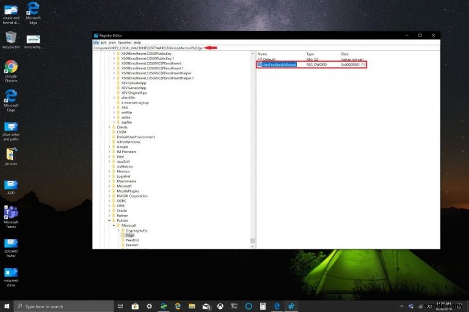Click the registry path address bar

pyautogui.click(x=266, y=48)
